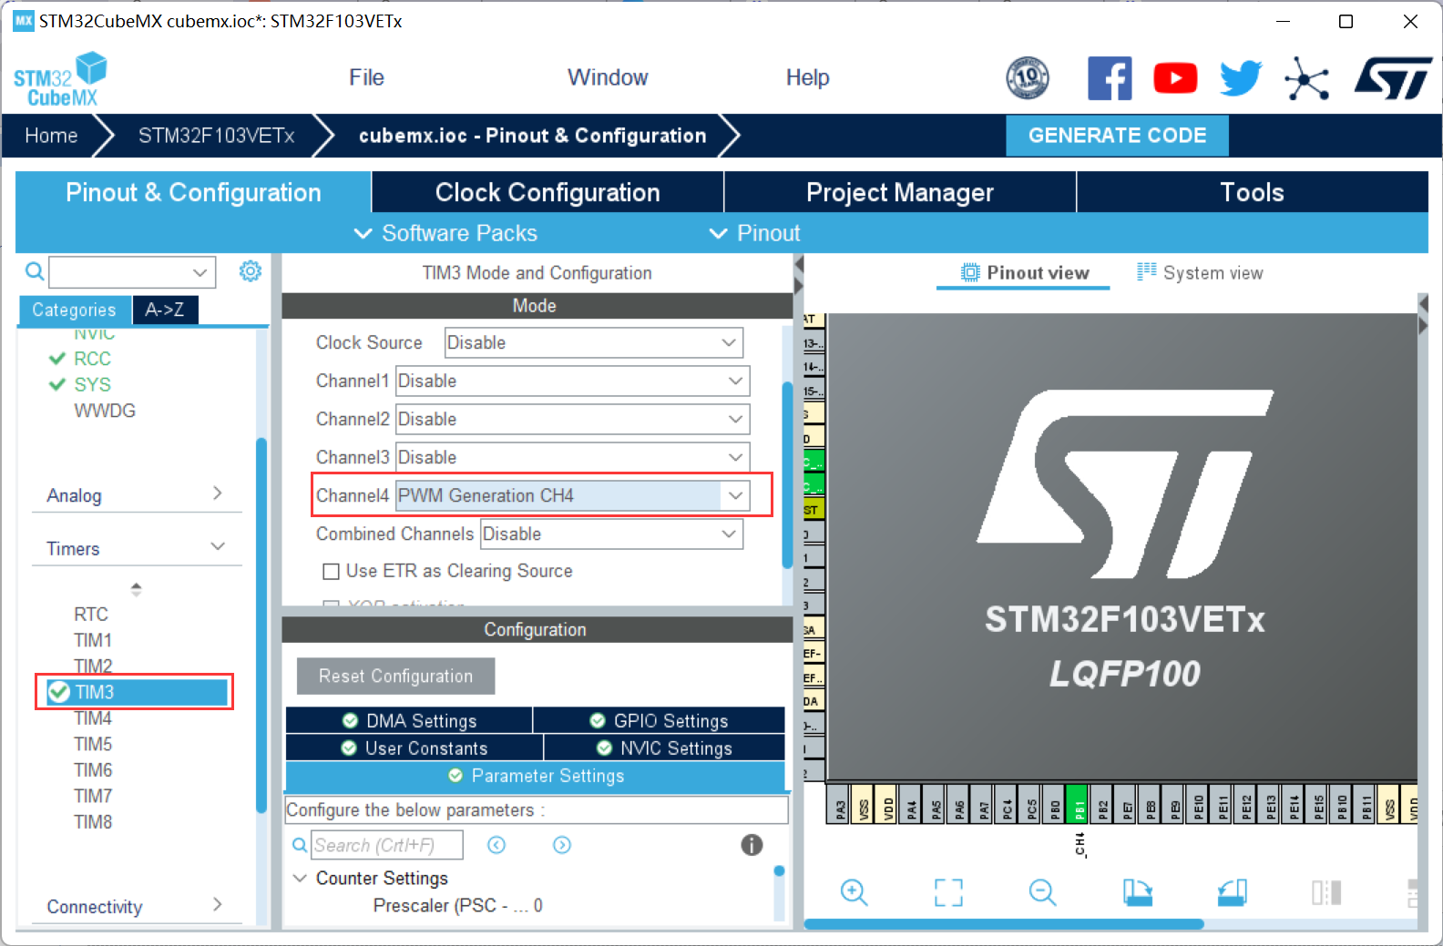Zoom in on the chip pinout
The height and width of the screenshot is (946, 1443).
click(854, 892)
